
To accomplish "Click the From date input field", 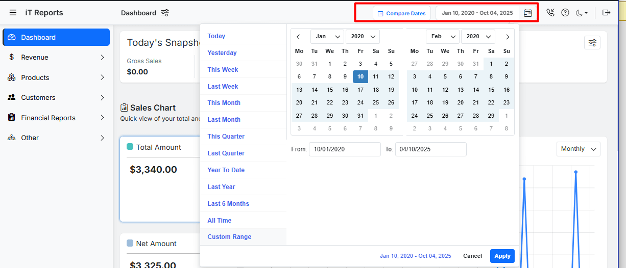I will [345, 149].
